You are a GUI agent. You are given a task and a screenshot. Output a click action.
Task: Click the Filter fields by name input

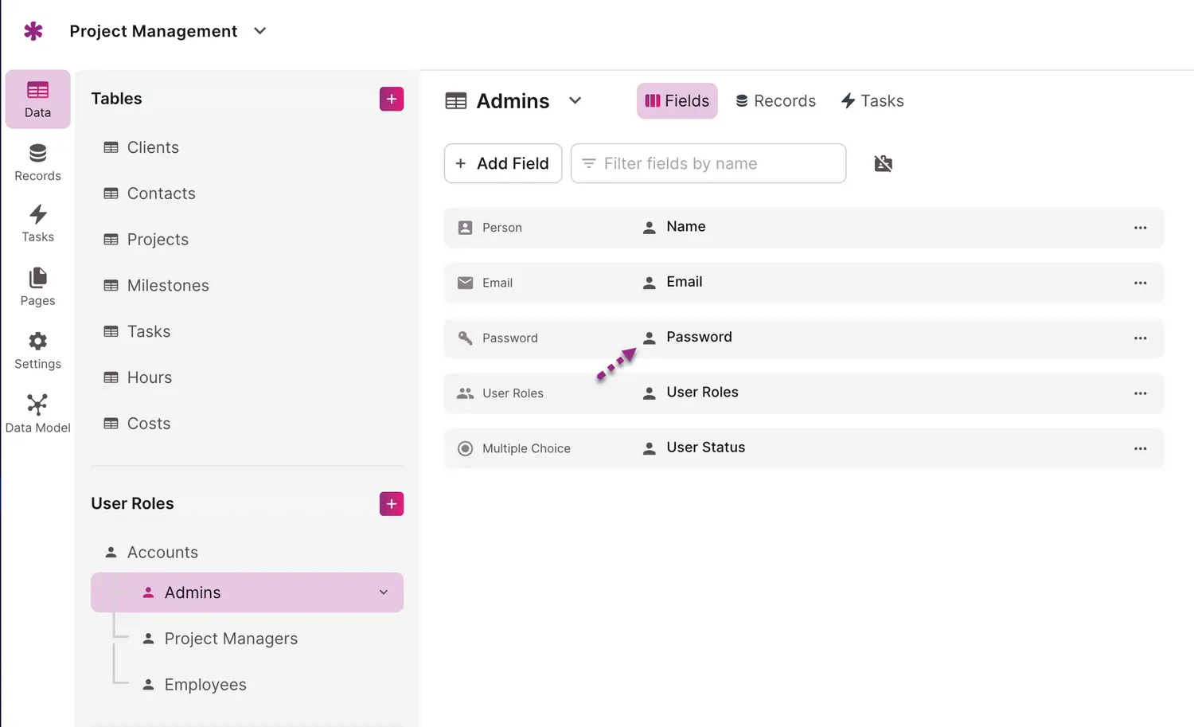(708, 163)
